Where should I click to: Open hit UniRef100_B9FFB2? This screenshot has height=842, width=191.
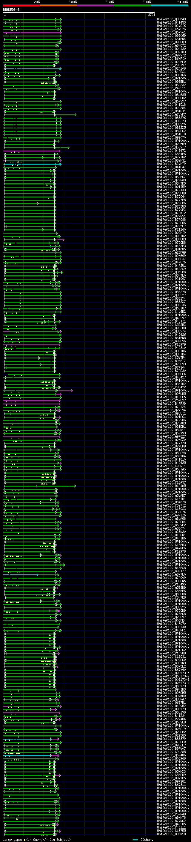(171, 98)
